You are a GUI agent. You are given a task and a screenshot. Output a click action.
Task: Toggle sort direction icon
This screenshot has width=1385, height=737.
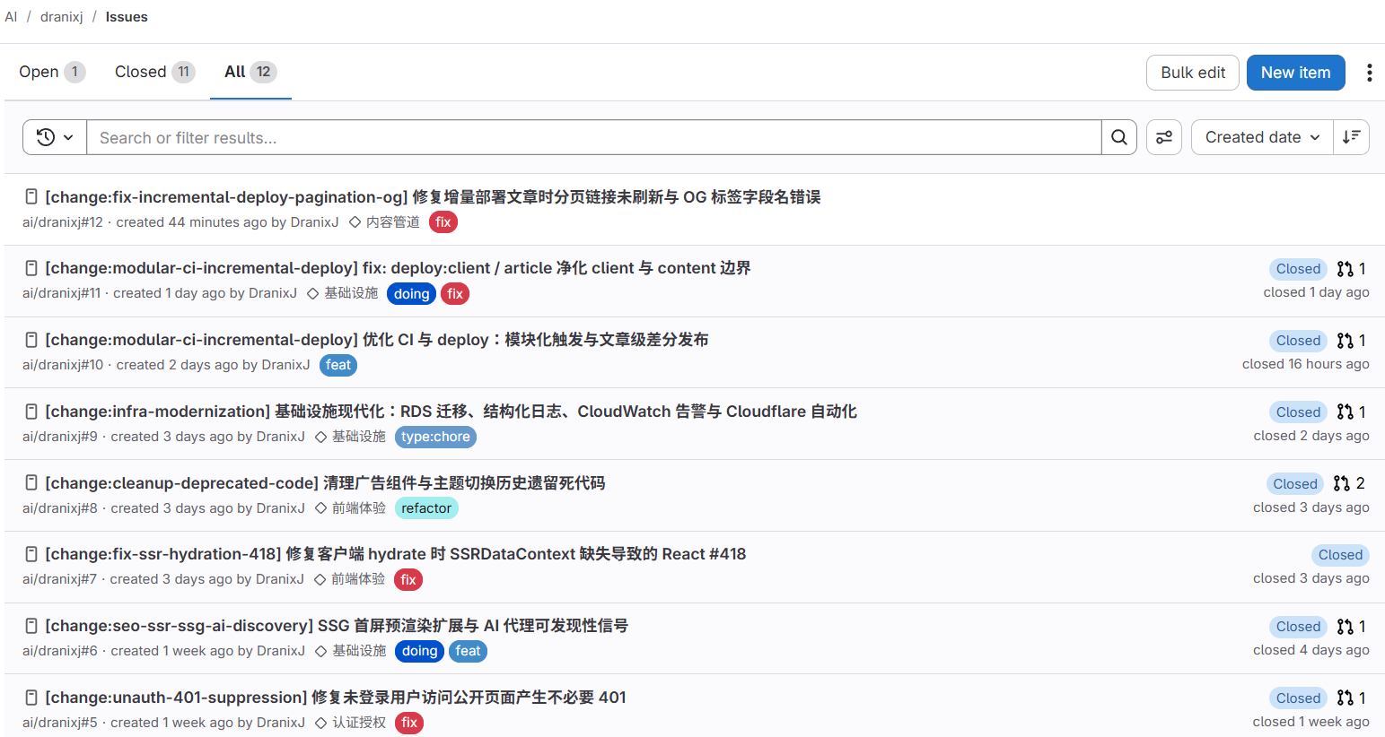[1351, 137]
